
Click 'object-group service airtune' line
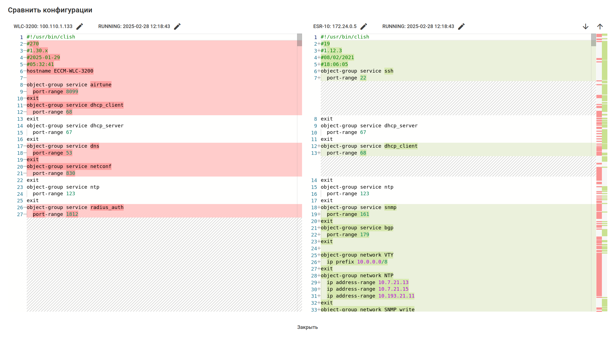(x=69, y=85)
